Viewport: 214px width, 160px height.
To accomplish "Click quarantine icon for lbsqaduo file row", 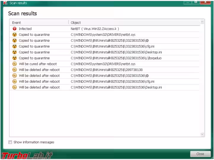I will (x=15, y=58).
